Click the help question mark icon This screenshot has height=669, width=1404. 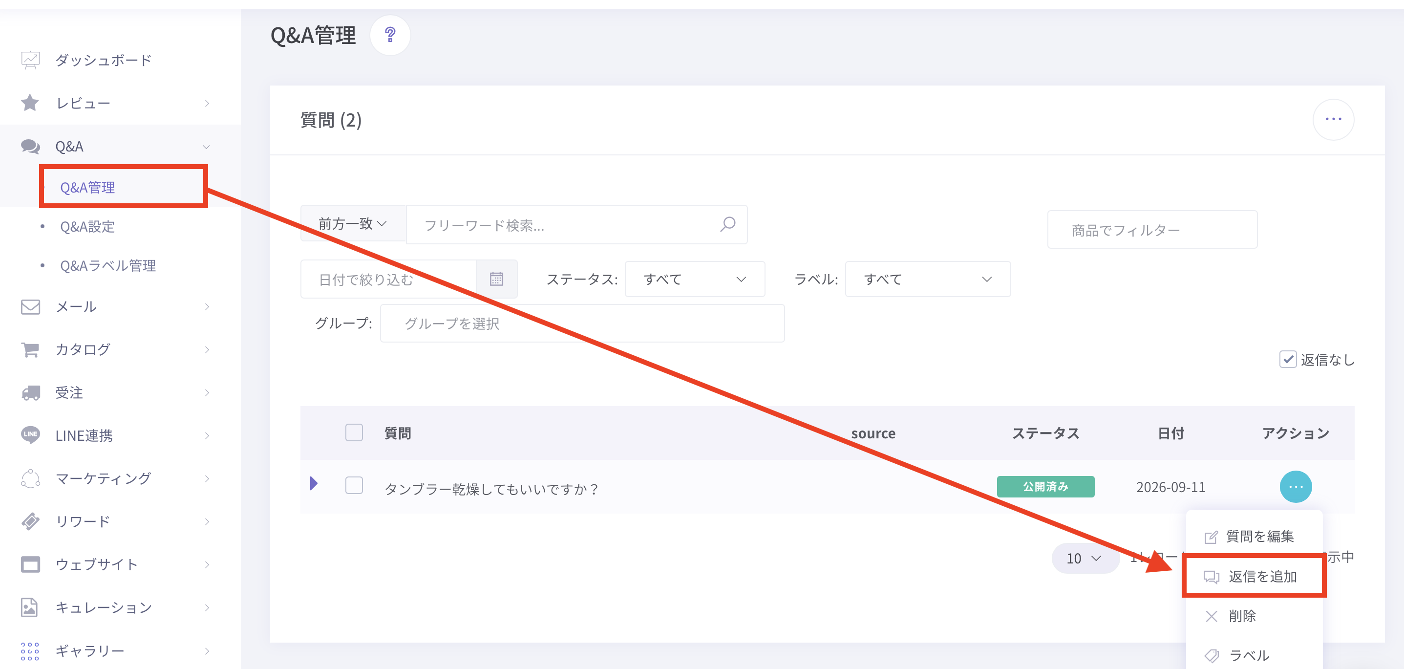click(390, 36)
